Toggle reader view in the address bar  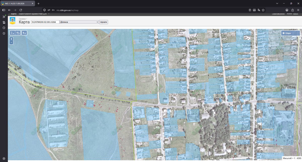[x=250, y=10]
